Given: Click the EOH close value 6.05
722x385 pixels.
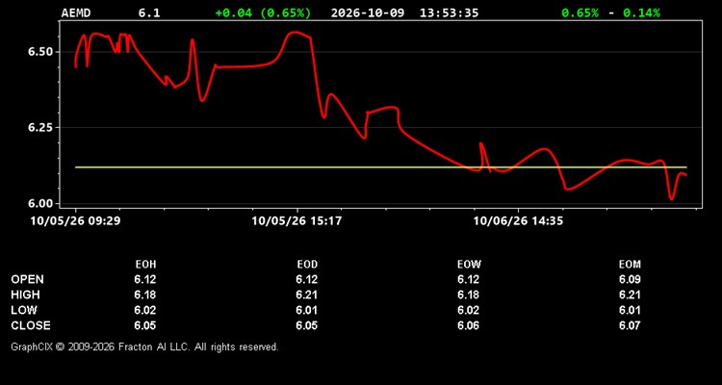Looking at the screenshot, I should pos(145,325).
